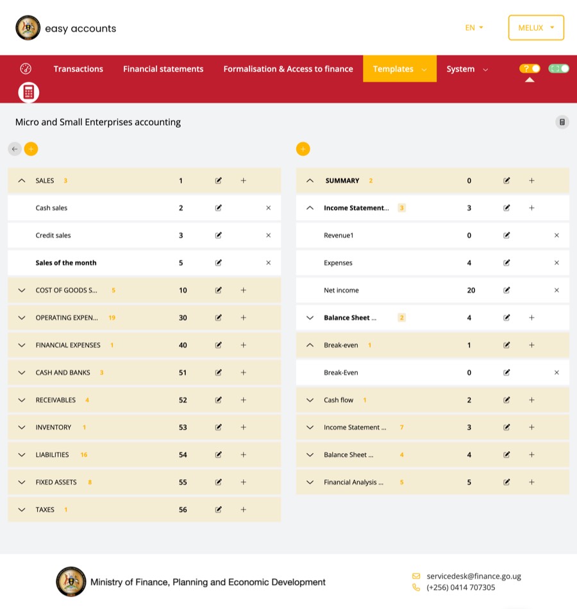Add new group with left orange plus

pyautogui.click(x=31, y=149)
